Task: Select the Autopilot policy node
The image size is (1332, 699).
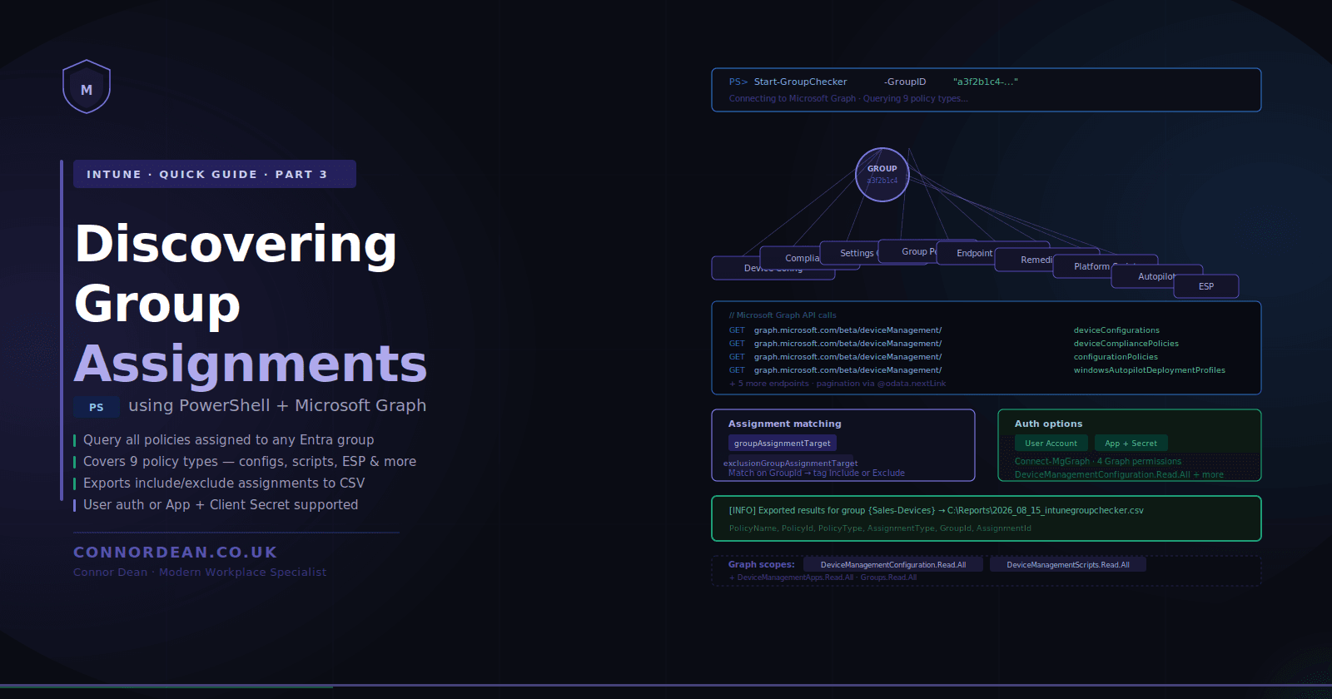Action: tap(1157, 276)
